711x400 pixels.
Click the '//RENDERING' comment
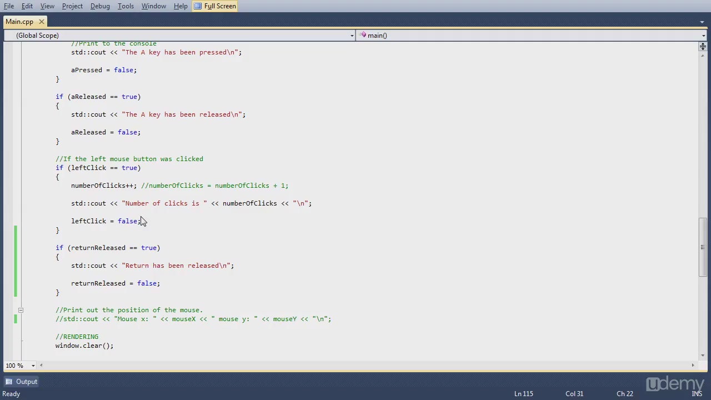(x=77, y=337)
